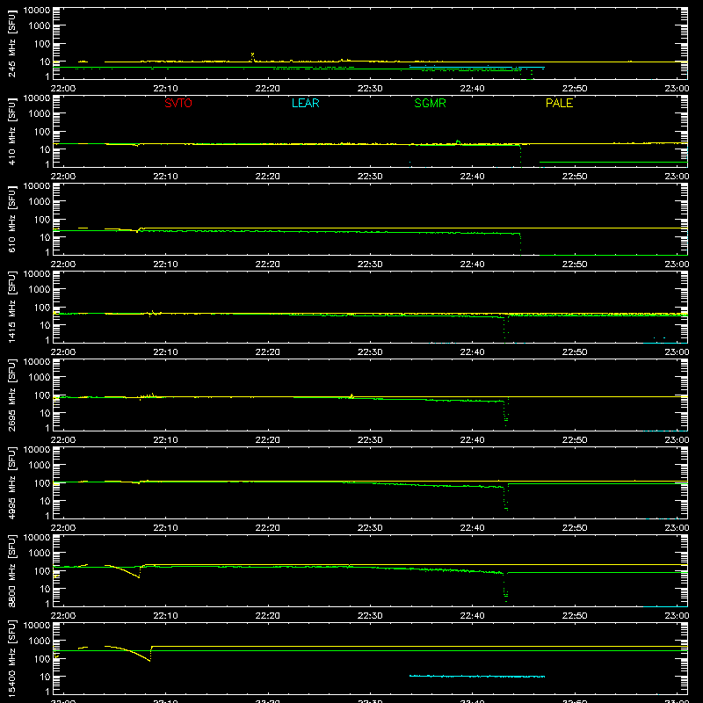
Task: Click the green bump near 22:39 at 410 MHz
Action: click(458, 142)
